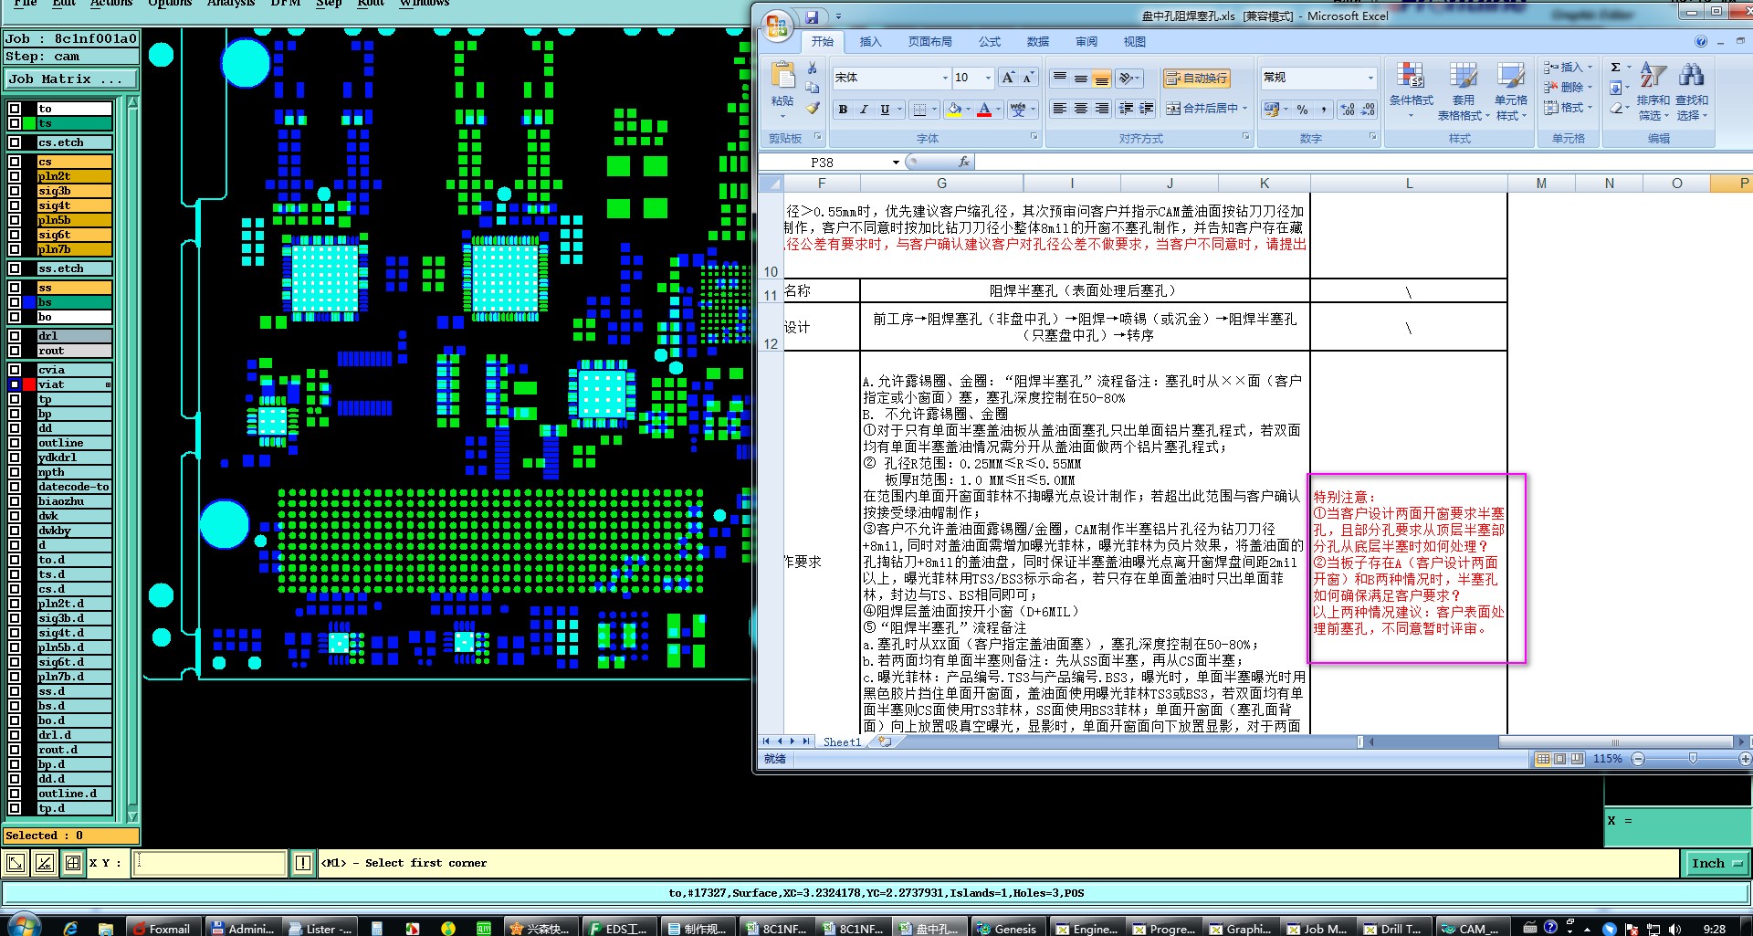
Task: Toggle visibility checkbox for layer pln2t
Action: click(15, 176)
